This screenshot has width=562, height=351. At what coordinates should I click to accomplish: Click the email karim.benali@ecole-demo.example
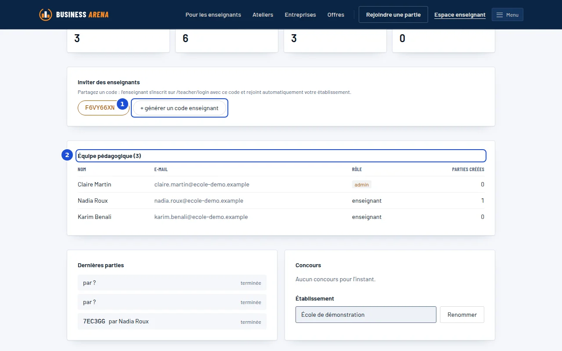pos(201,217)
